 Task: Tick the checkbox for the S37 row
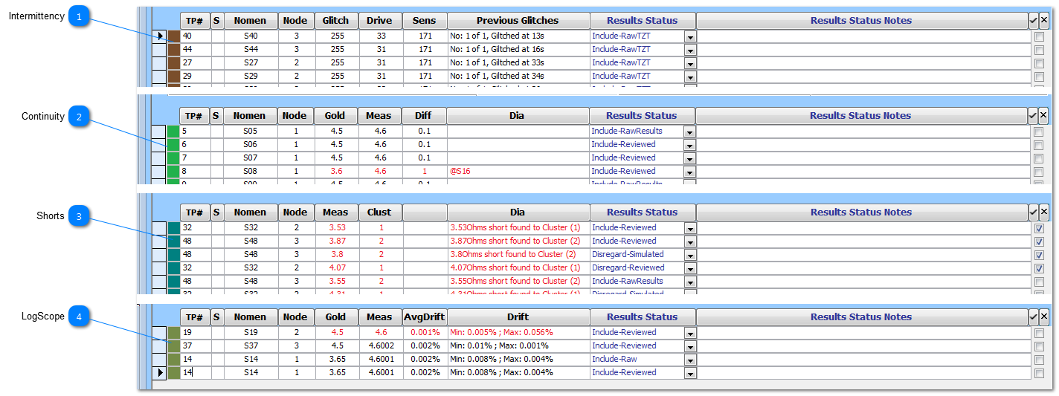pos(1039,346)
